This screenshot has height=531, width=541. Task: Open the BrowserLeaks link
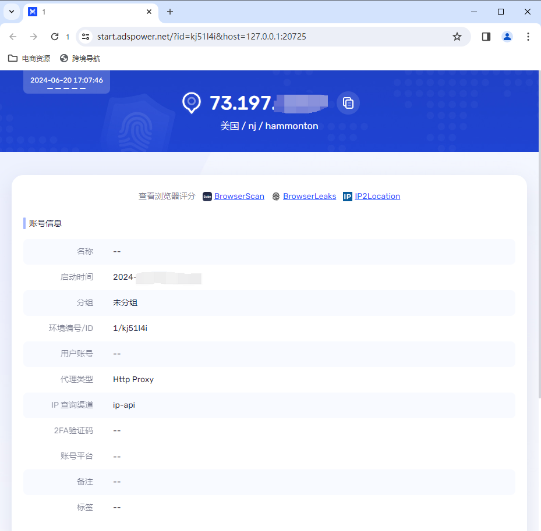[x=309, y=196]
